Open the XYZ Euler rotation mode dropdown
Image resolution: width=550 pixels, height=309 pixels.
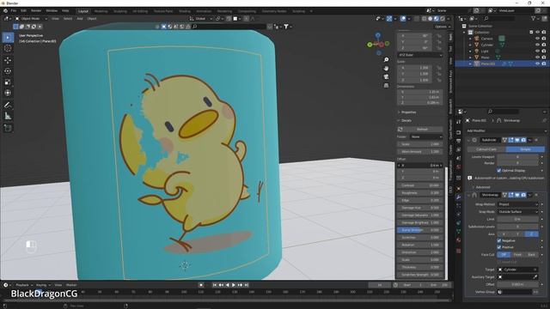click(420, 55)
